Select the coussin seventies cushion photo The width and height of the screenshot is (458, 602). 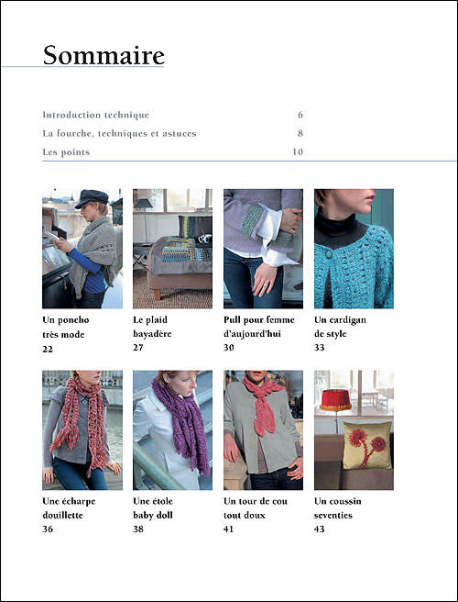point(354,430)
